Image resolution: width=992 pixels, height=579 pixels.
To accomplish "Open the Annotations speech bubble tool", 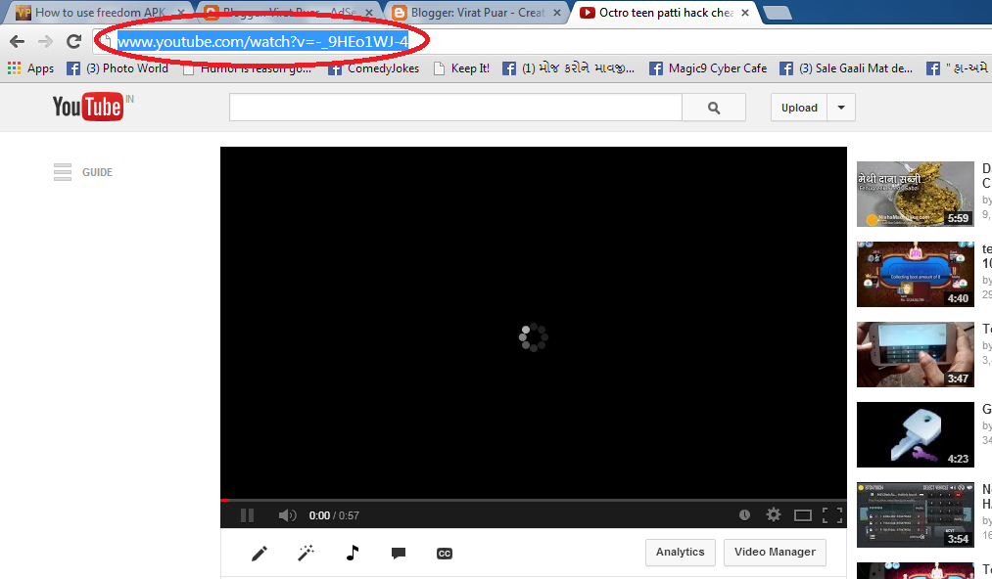I will click(x=398, y=553).
